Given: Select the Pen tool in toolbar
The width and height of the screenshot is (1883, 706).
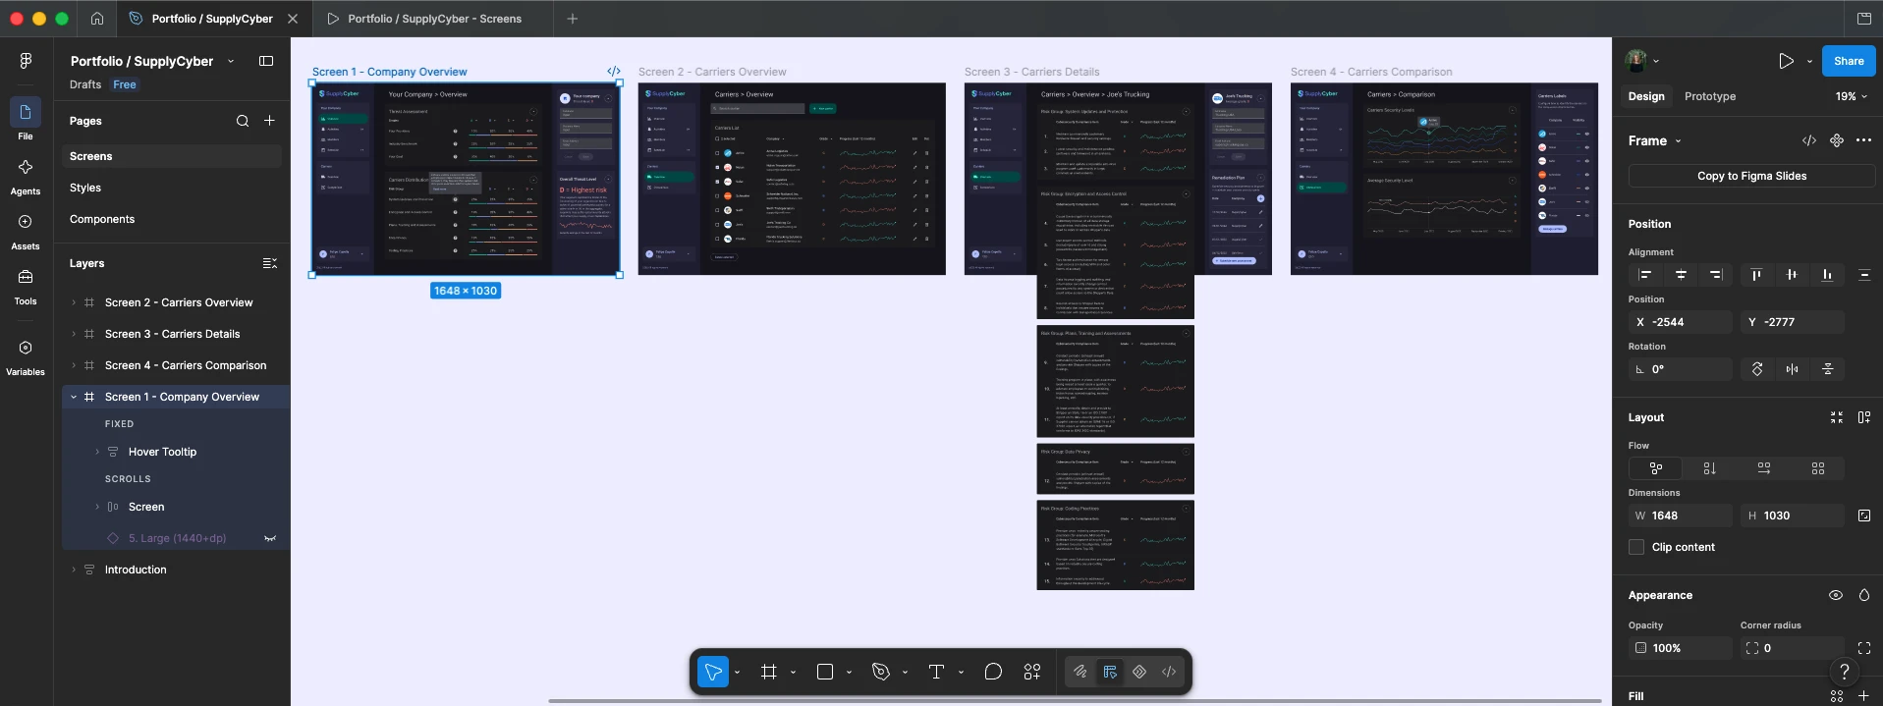Looking at the screenshot, I should click(x=881, y=672).
